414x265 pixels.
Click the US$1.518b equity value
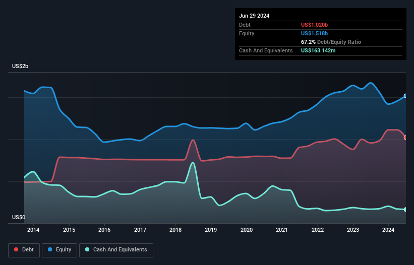pyautogui.click(x=314, y=33)
